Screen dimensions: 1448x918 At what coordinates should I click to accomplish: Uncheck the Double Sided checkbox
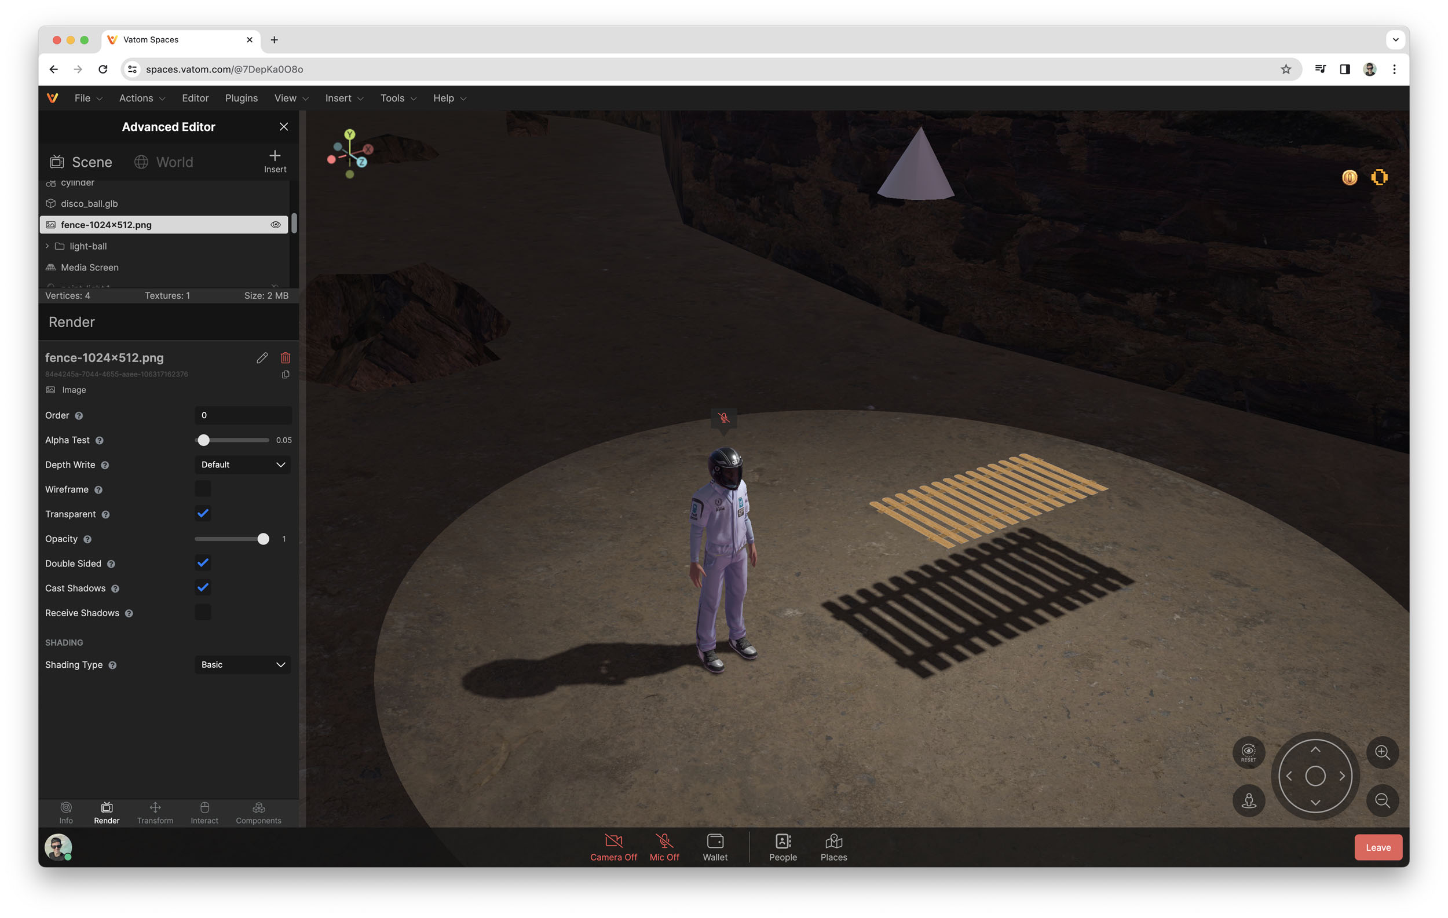(x=203, y=563)
